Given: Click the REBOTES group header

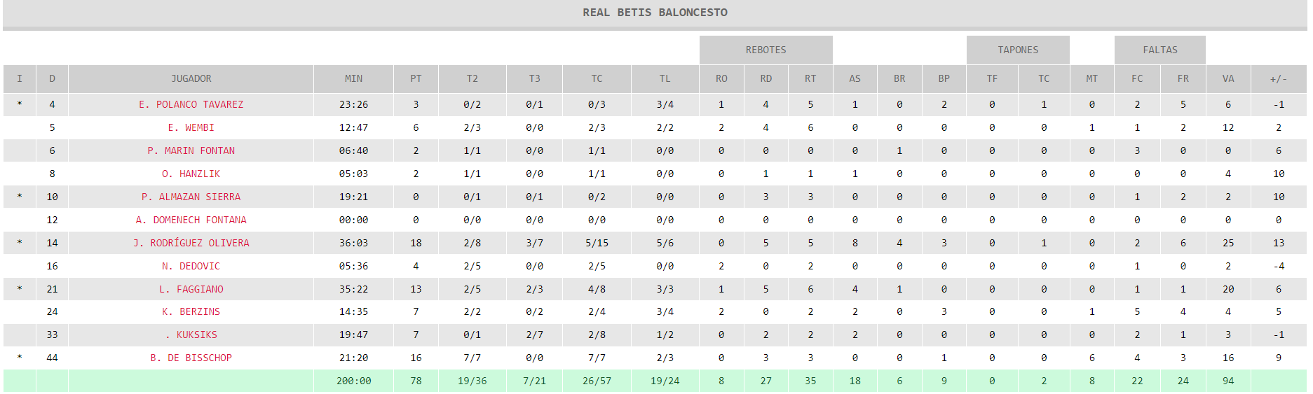Looking at the screenshot, I should coord(766,50).
